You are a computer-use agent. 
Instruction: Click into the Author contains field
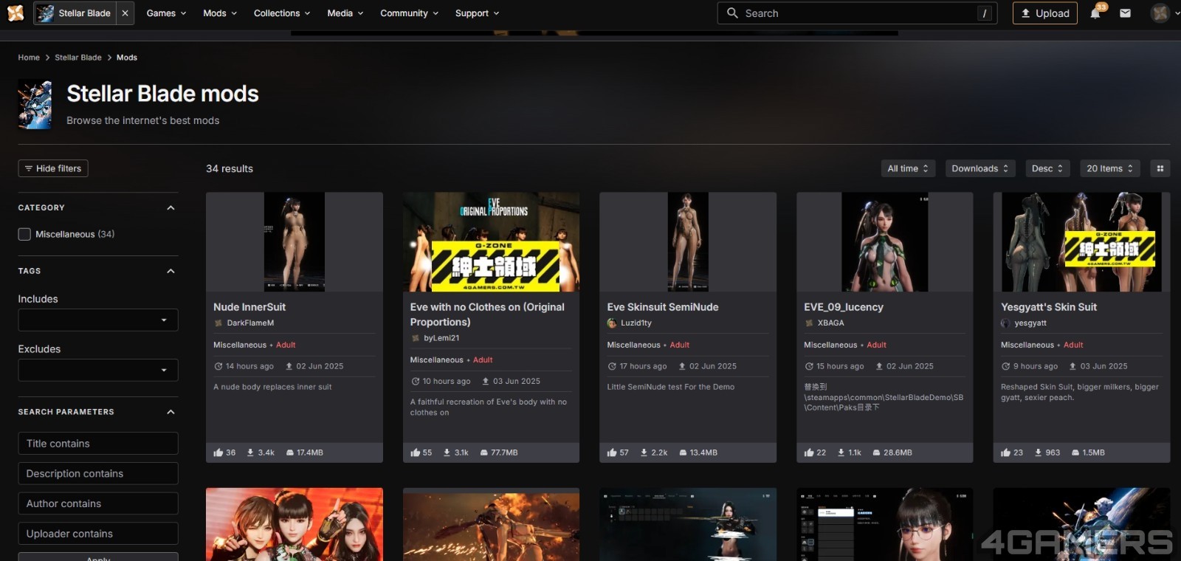[x=98, y=503]
